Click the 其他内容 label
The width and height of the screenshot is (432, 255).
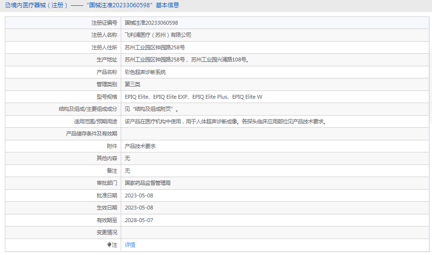pos(107,158)
